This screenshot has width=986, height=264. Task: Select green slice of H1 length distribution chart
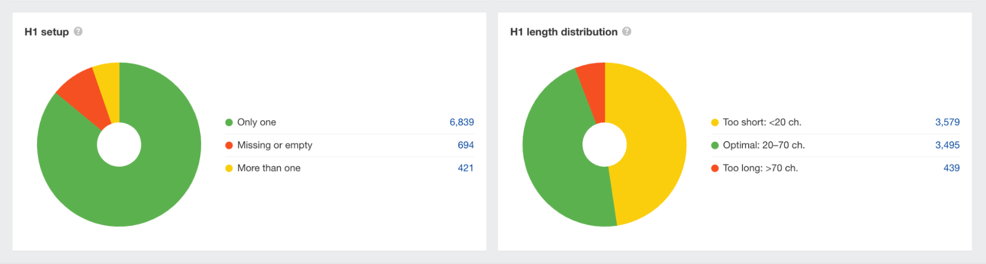click(x=557, y=158)
